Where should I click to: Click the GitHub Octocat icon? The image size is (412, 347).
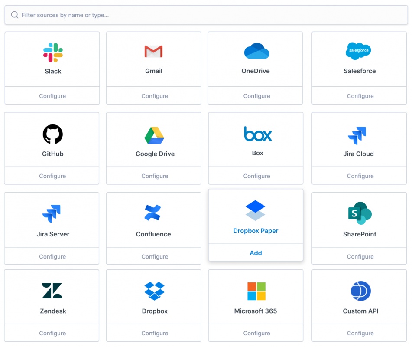pyautogui.click(x=53, y=134)
